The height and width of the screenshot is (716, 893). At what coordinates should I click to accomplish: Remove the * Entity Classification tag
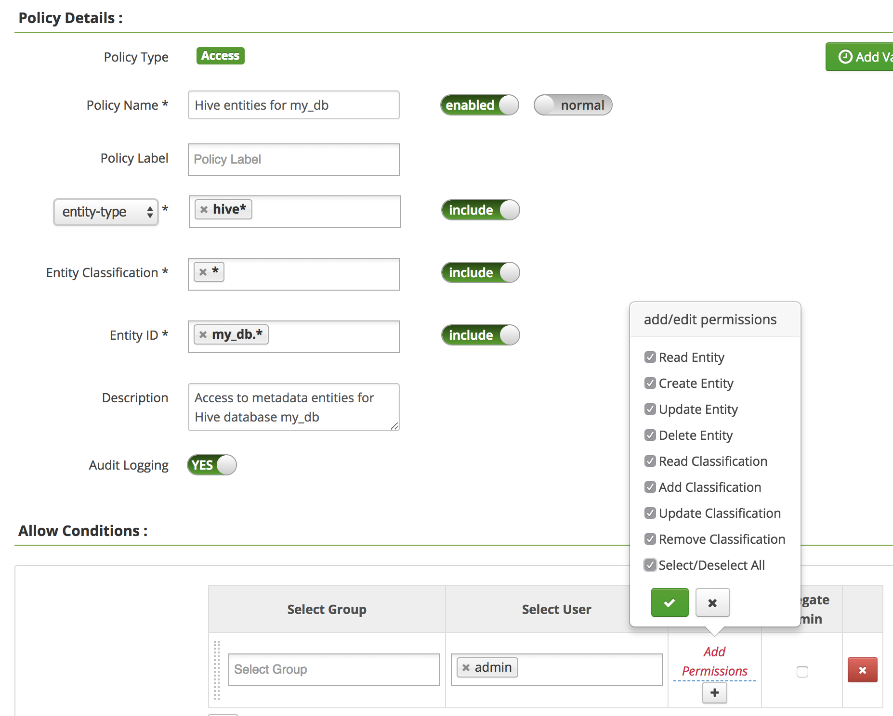203,272
